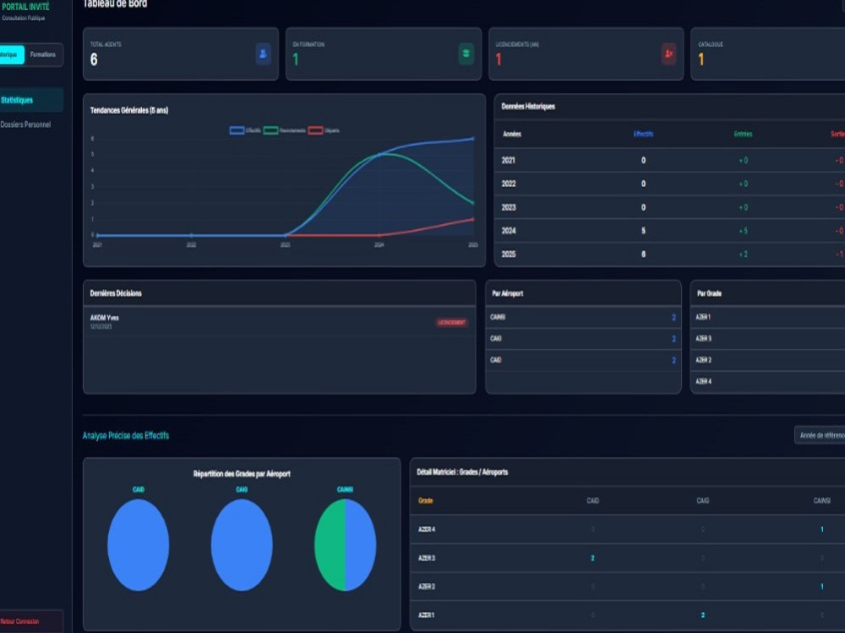Image resolution: width=845 pixels, height=633 pixels.
Task: Toggle the red Départs legend swatch
Action: 316,130
